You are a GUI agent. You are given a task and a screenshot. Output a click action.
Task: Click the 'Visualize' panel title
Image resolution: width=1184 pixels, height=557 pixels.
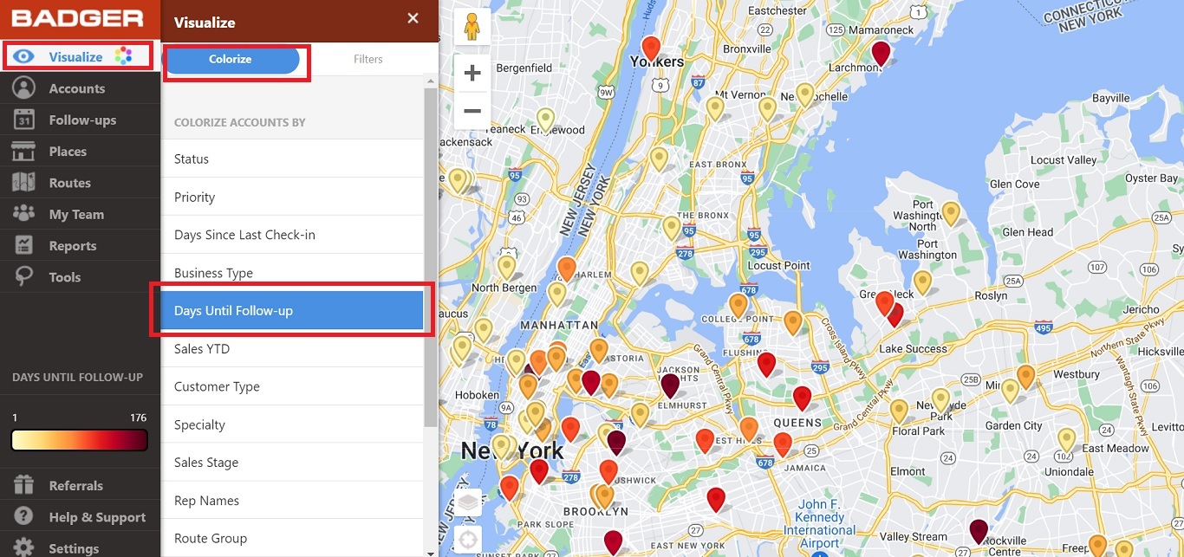pos(205,23)
